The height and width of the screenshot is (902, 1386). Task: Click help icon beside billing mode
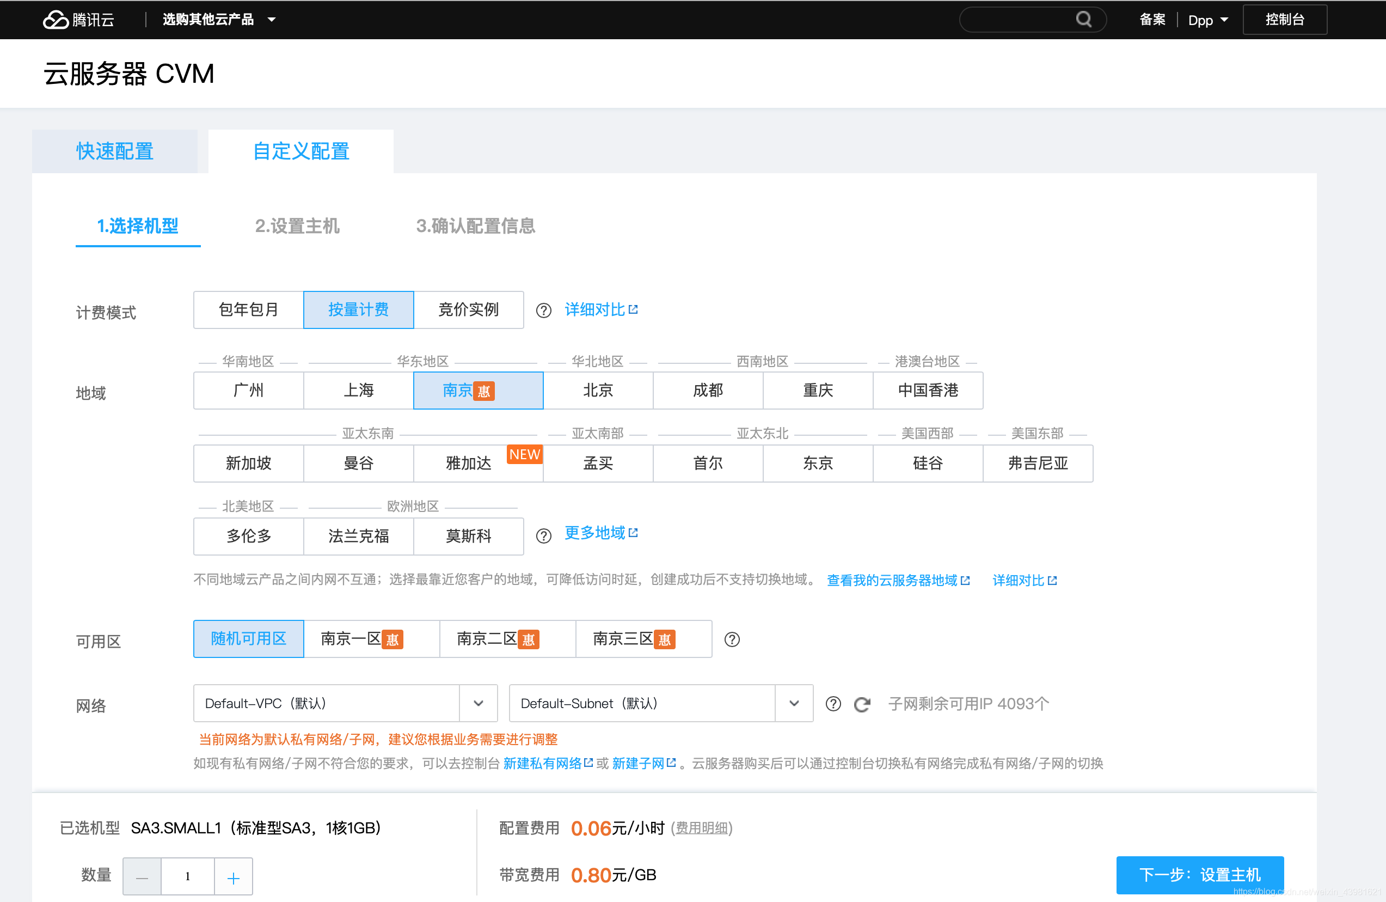click(543, 310)
